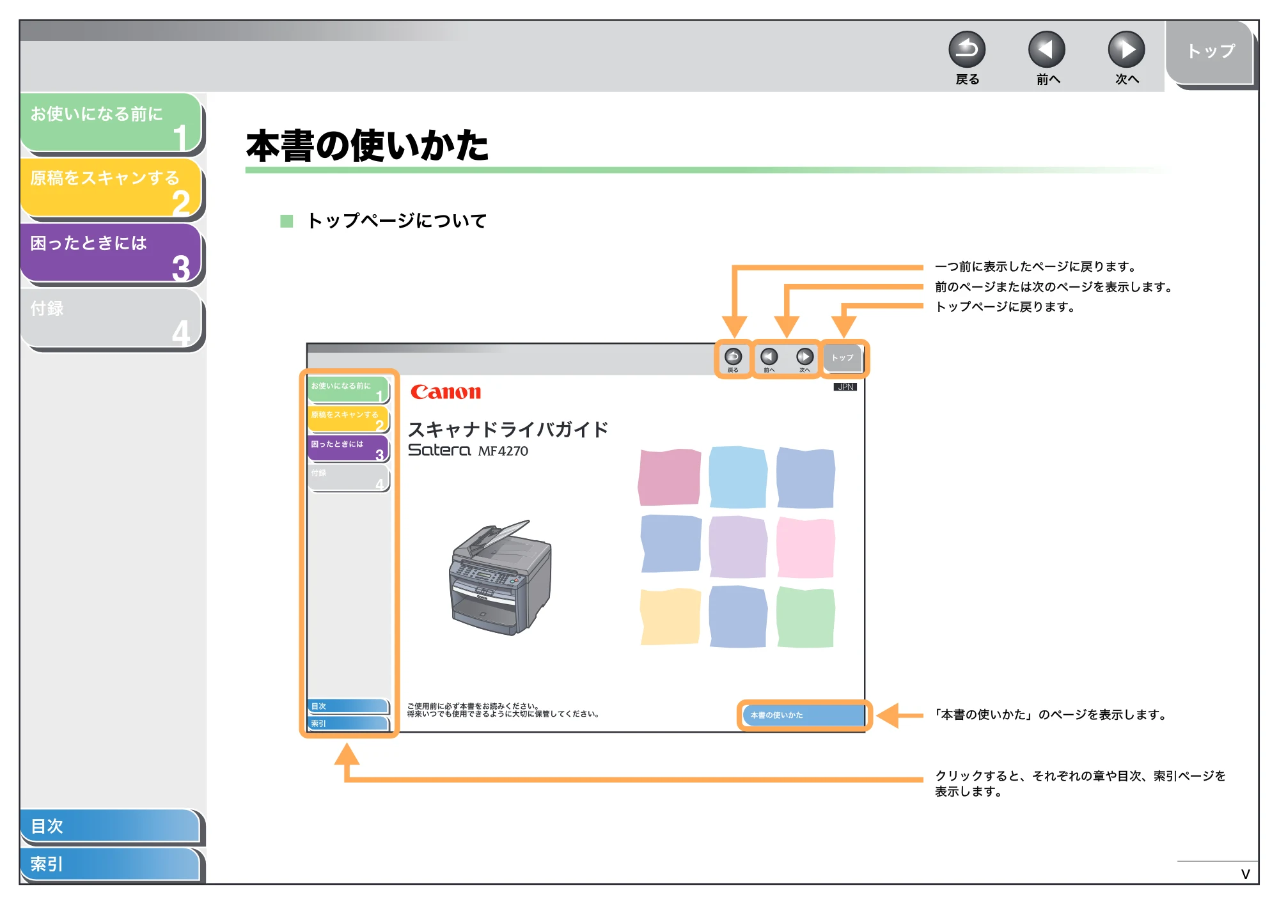Click small 困ったときには tab in illustration
The image size is (1279, 904).
(349, 448)
